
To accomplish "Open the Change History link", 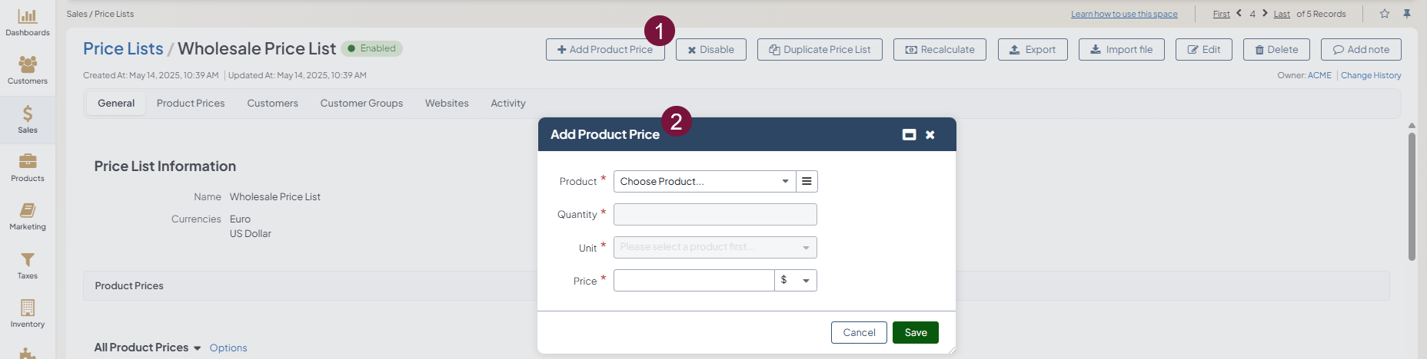I will click(1371, 75).
